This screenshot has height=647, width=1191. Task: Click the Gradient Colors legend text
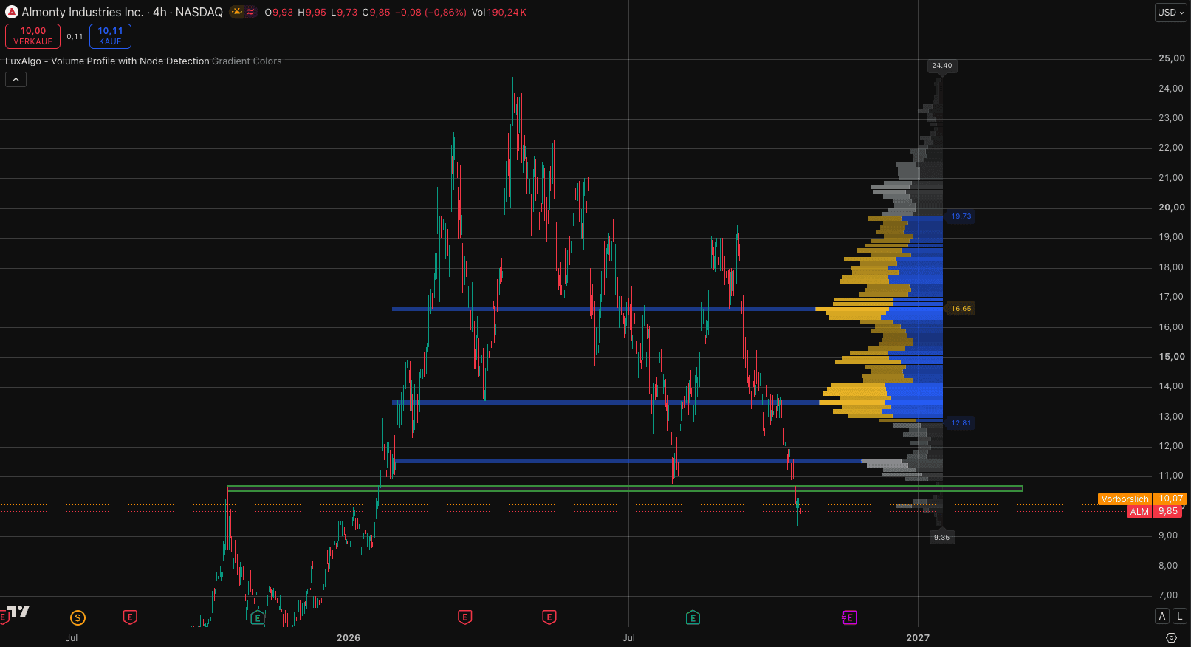(x=247, y=61)
